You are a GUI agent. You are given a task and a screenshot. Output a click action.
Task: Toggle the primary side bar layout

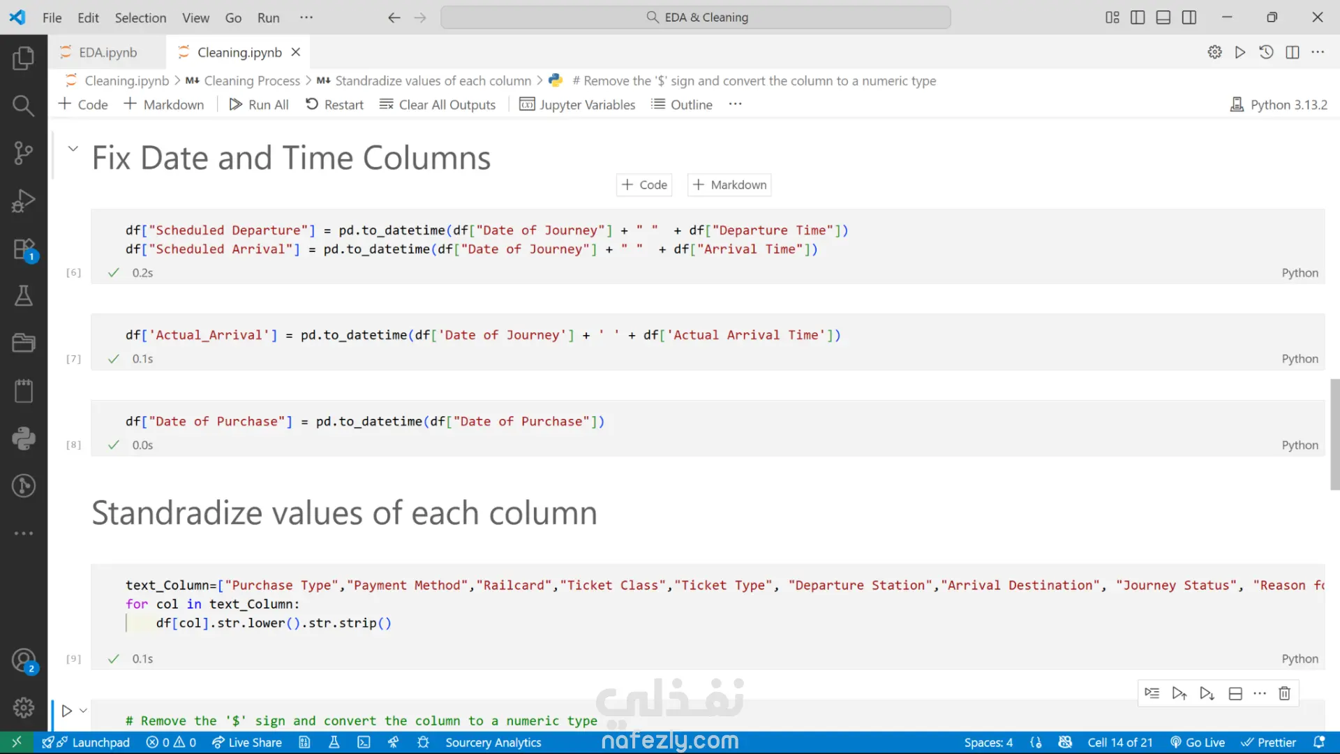1138,17
